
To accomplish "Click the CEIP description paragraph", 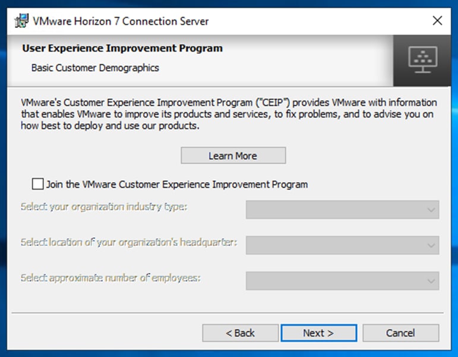I will point(229,114).
